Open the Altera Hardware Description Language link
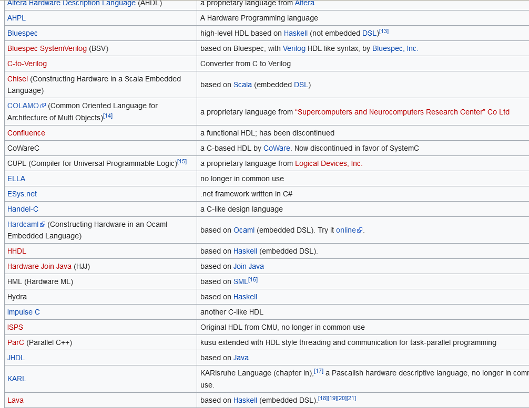 click(71, 3)
